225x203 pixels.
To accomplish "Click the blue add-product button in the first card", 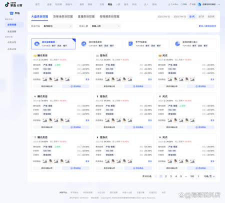I will [75, 86].
